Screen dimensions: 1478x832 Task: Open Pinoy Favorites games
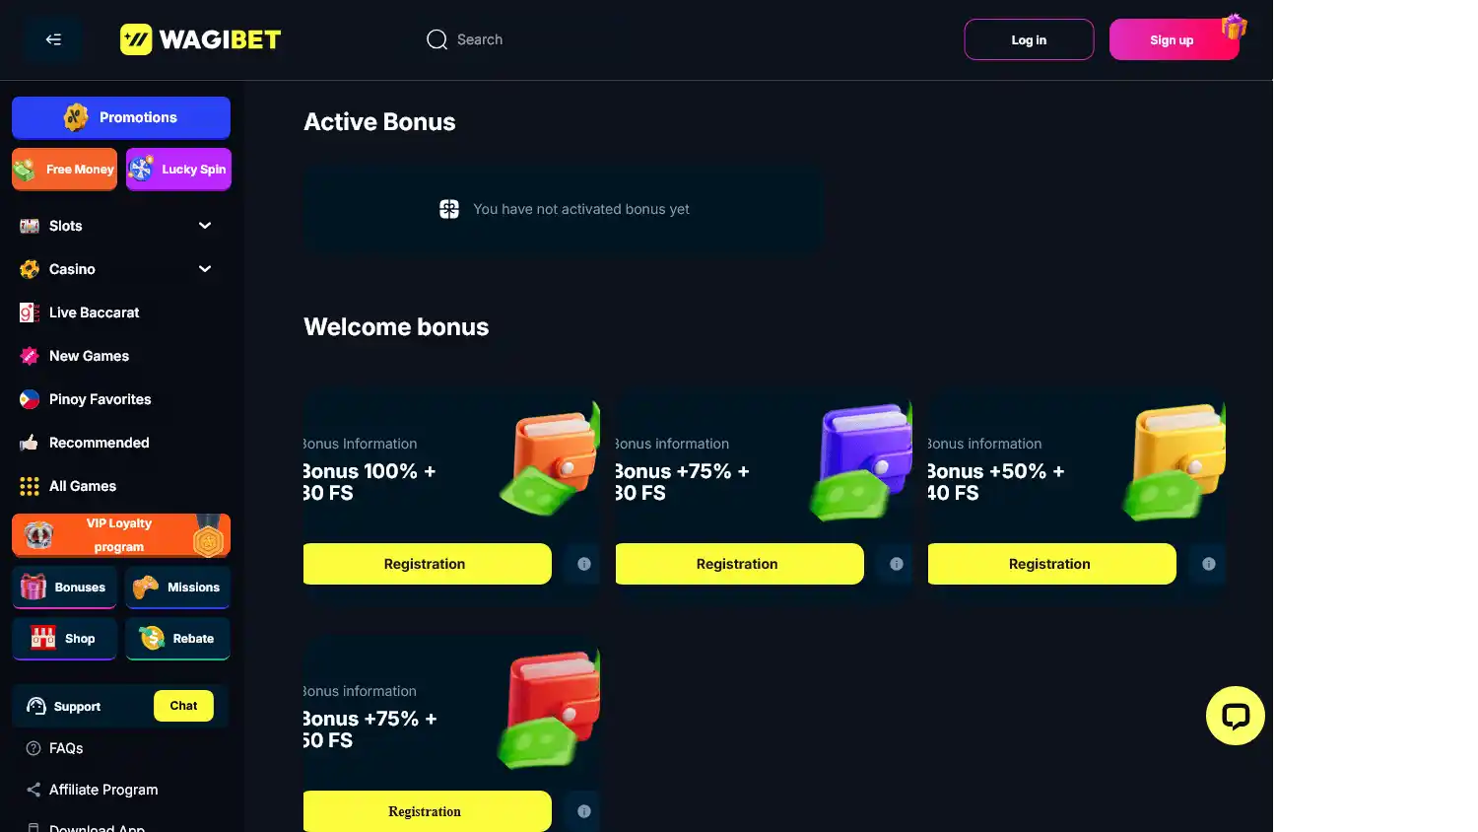(100, 398)
